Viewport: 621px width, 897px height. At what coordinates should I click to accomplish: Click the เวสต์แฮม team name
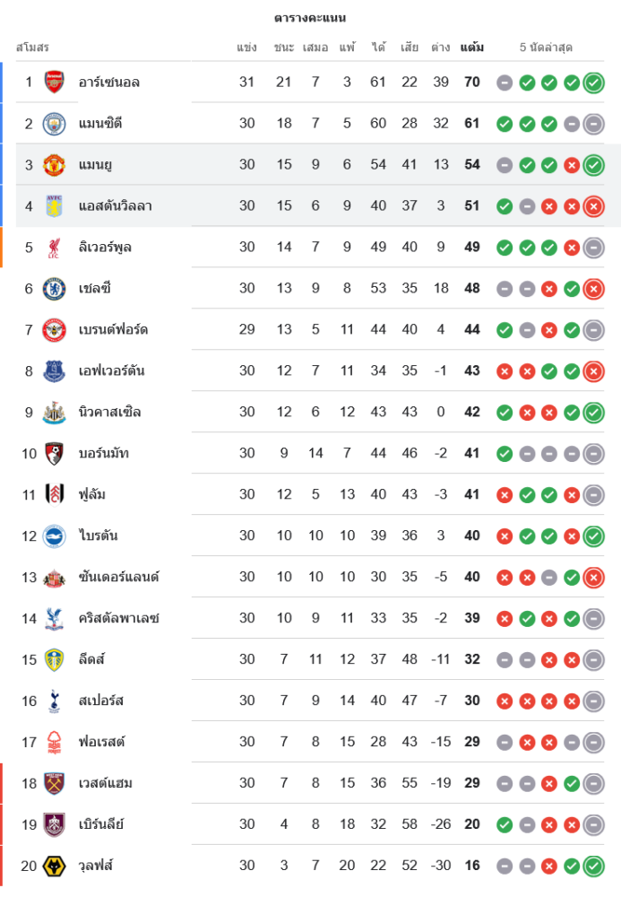pos(106,784)
